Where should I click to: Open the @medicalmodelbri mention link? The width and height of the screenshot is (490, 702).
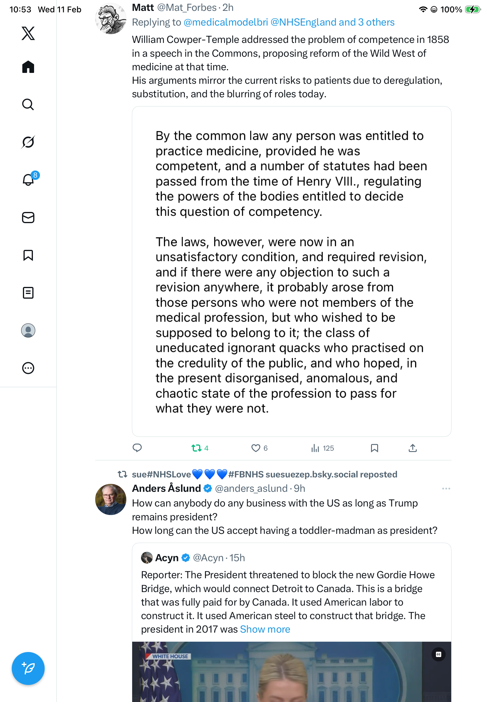pos(226,22)
